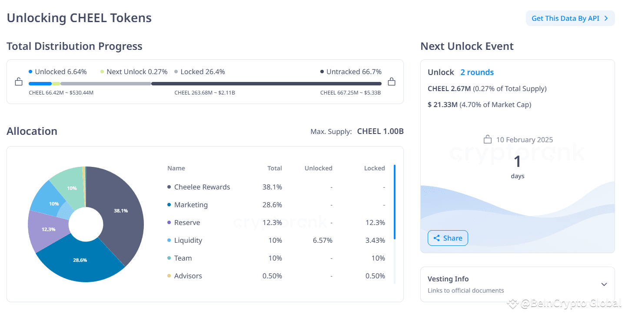This screenshot has height=313, width=625.
Task: Click the Share button
Action: click(x=448, y=238)
